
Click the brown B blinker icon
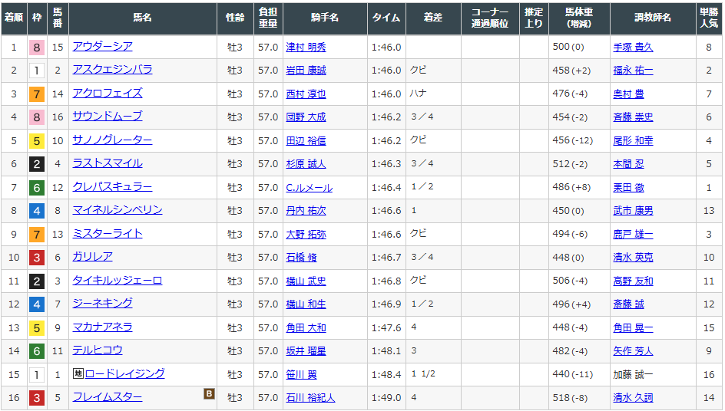[208, 393]
